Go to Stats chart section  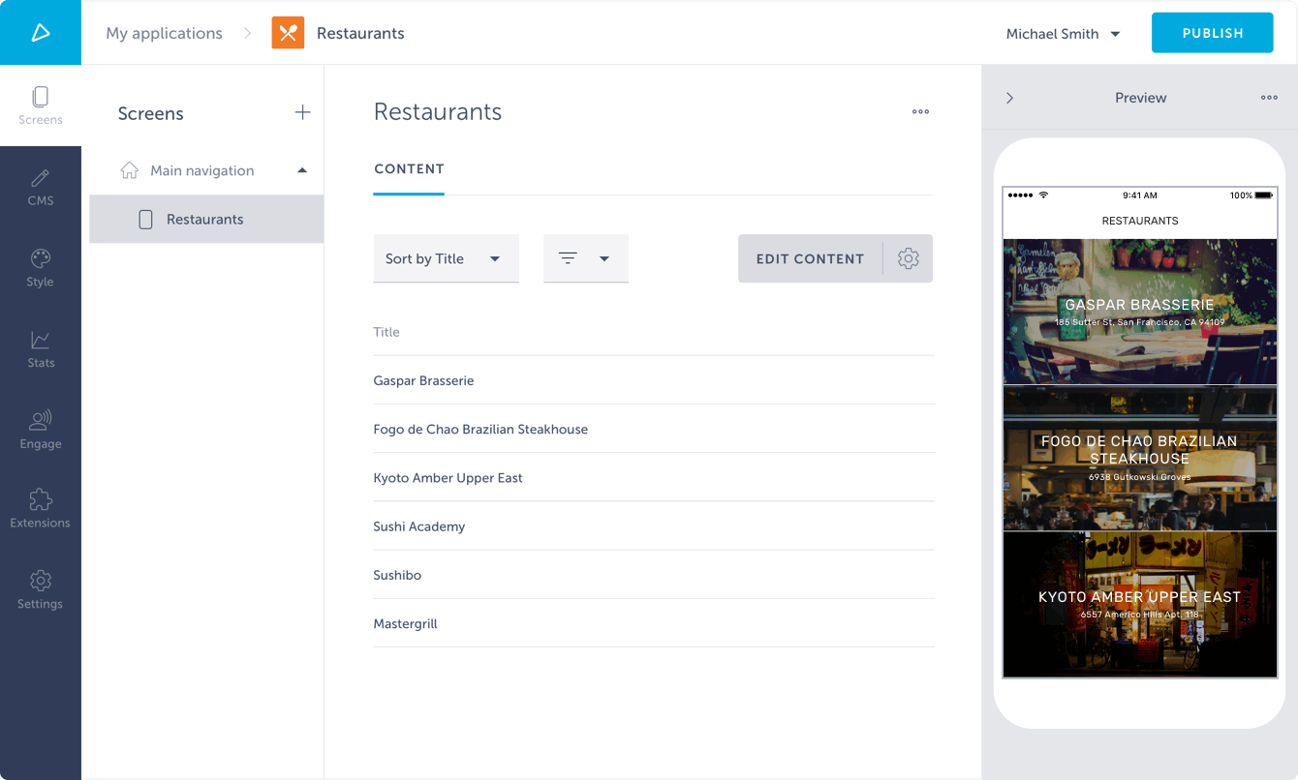tap(41, 349)
